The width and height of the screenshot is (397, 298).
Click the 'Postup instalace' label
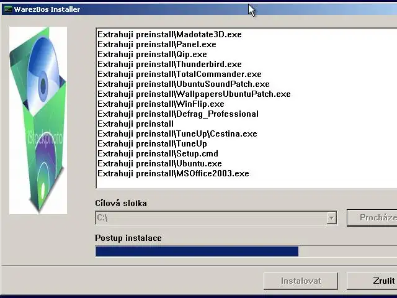point(128,238)
